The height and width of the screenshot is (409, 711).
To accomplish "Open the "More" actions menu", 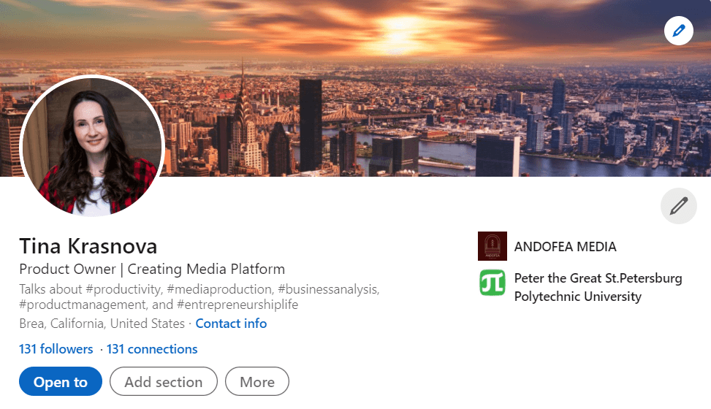I will [257, 382].
